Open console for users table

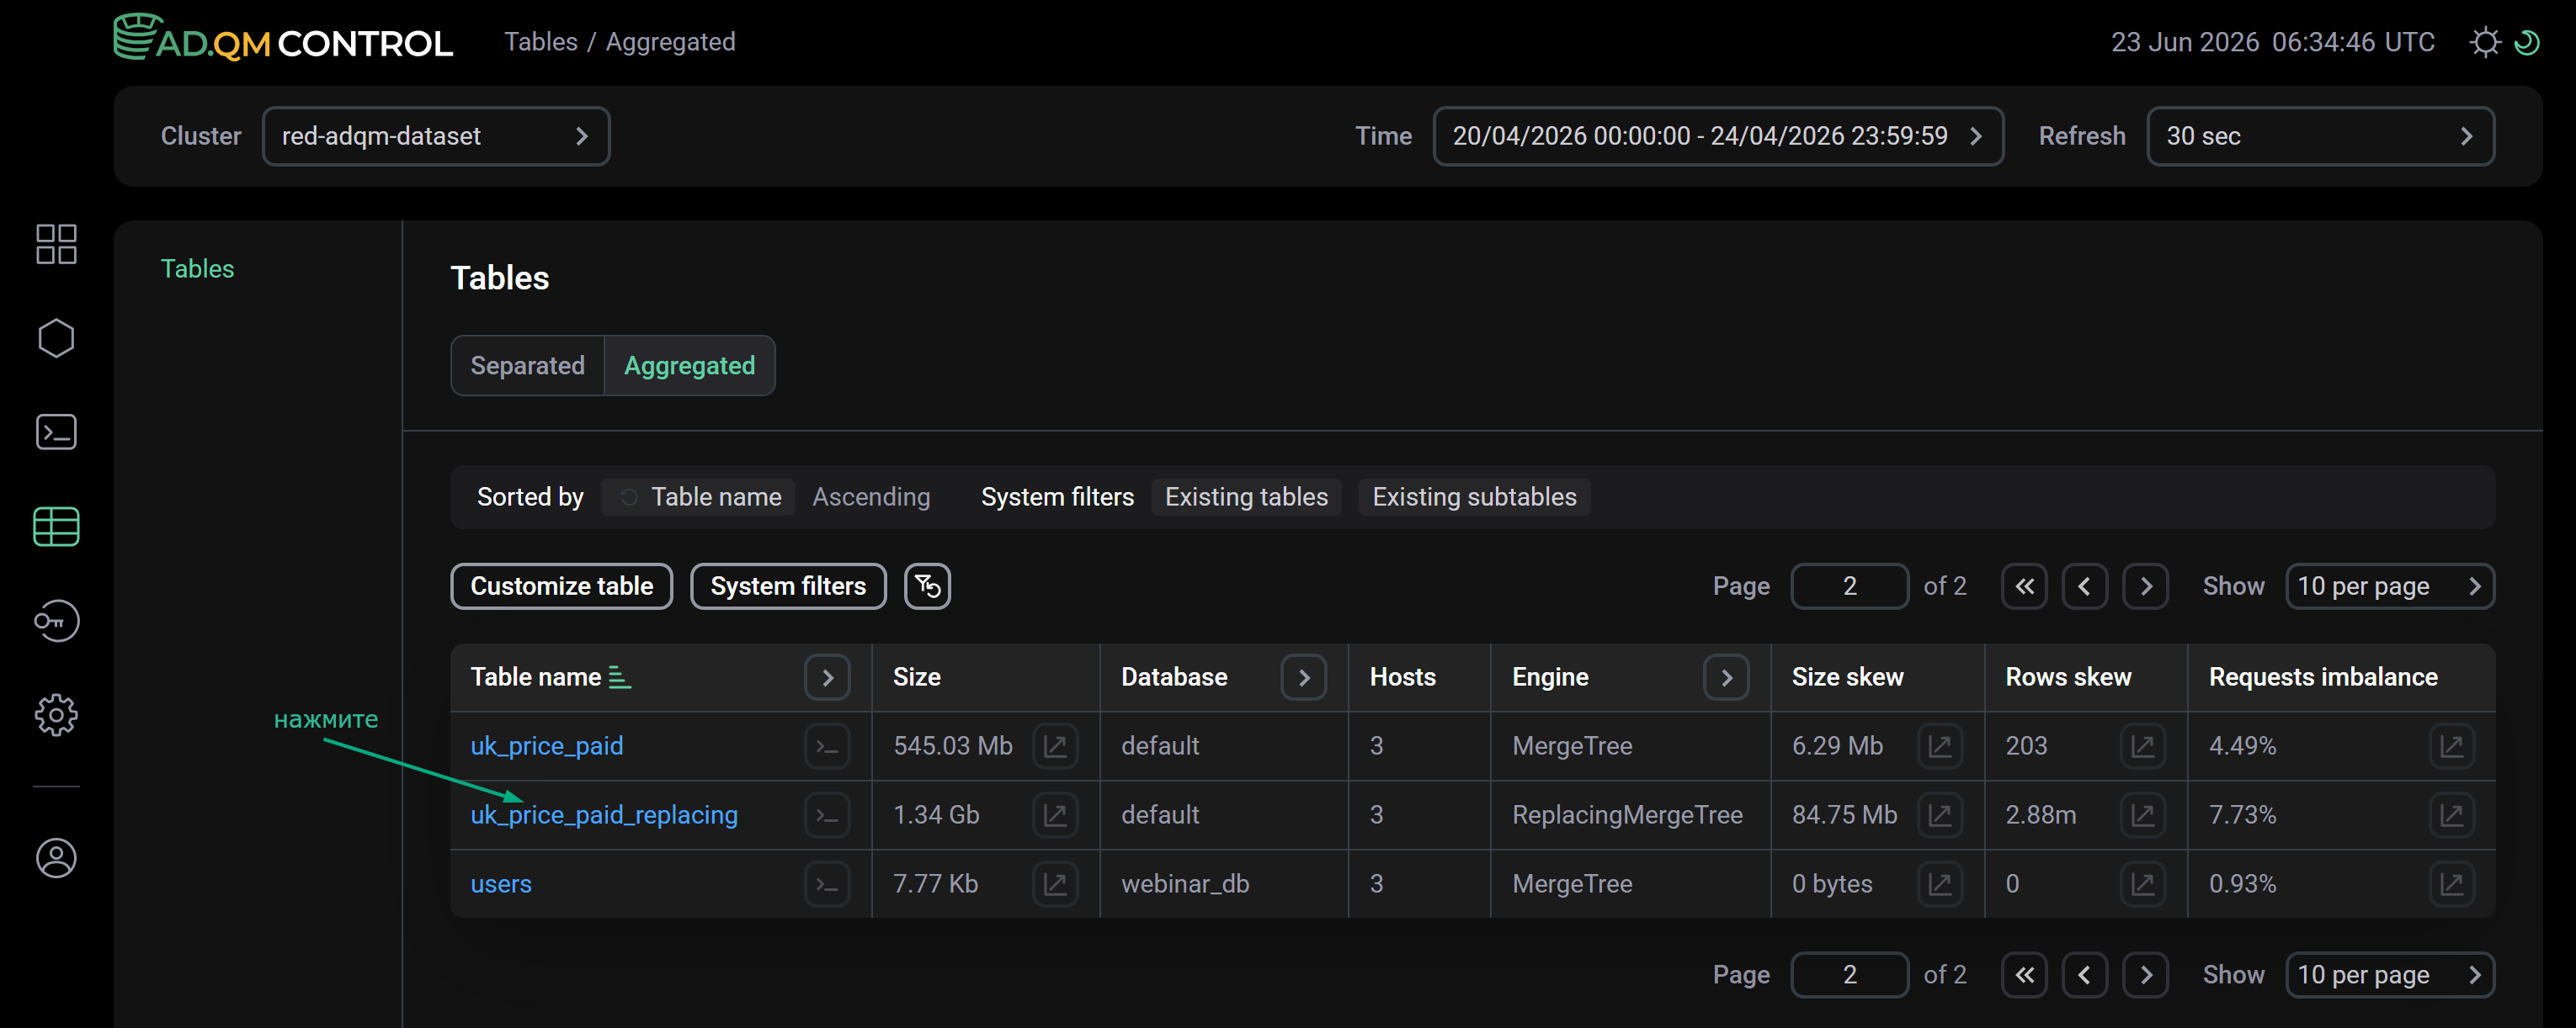tap(827, 884)
